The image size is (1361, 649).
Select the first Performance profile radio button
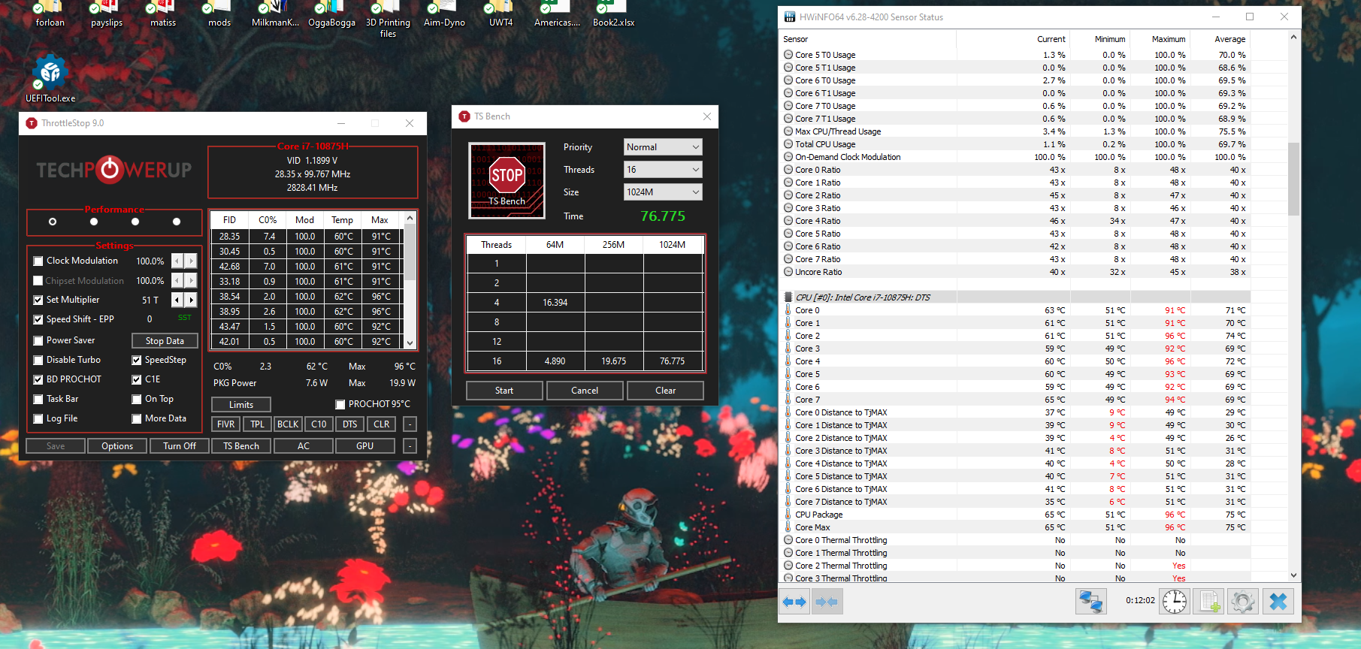(52, 222)
